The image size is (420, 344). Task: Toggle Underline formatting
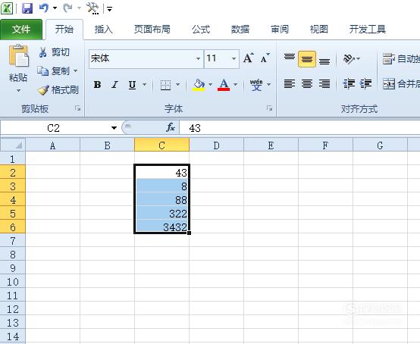point(132,85)
